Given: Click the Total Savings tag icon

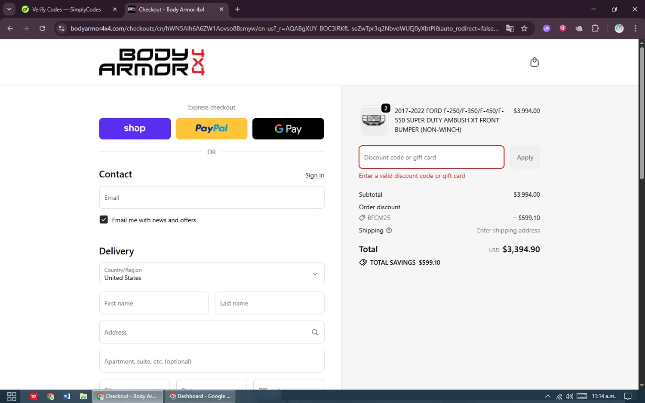Looking at the screenshot, I should [363, 263].
